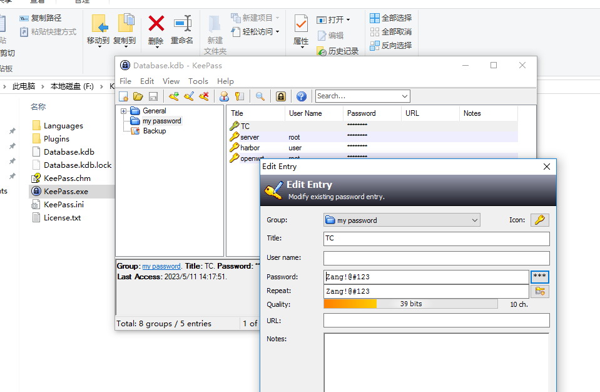Click inside the Notes text area
The image size is (600, 392).
coord(436,362)
